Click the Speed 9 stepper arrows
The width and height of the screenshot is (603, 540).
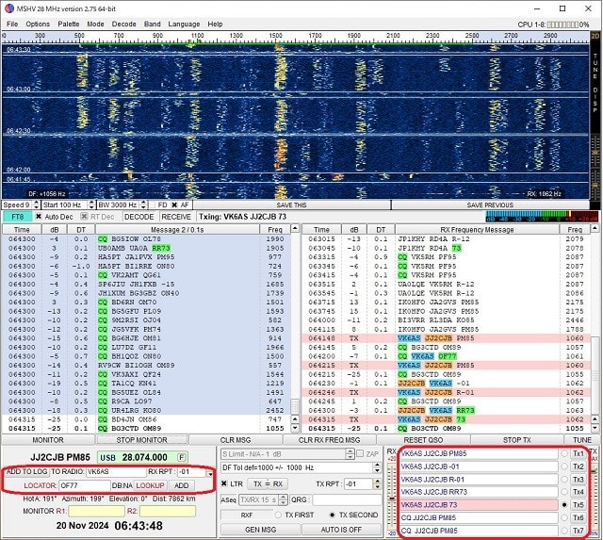(36, 205)
